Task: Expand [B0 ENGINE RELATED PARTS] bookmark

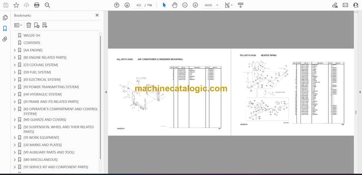Action: 15,58
